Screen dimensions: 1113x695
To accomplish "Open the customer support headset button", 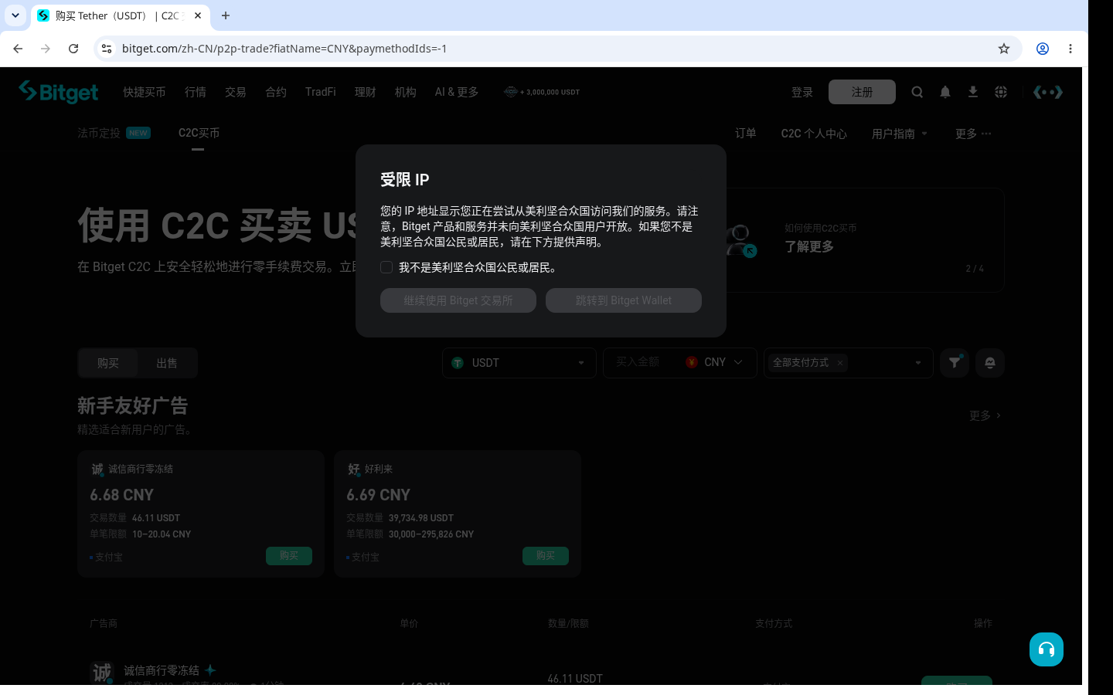I will [x=1047, y=649].
